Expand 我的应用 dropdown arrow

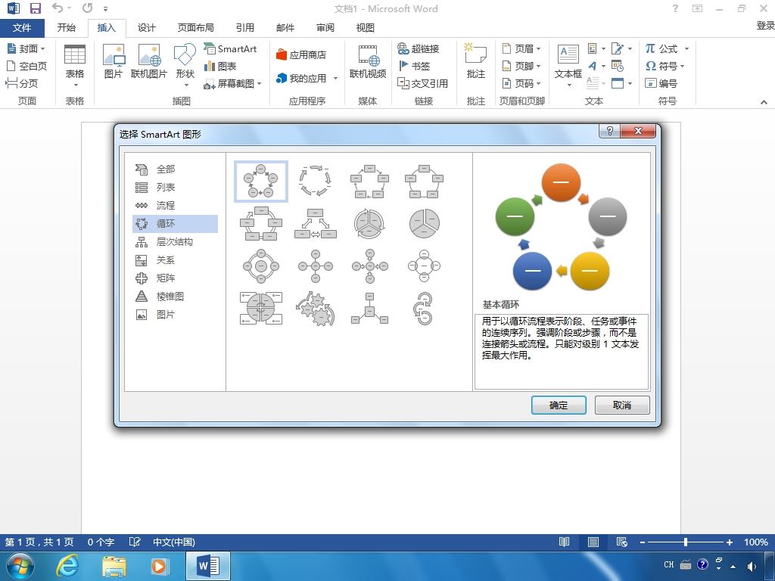(335, 78)
